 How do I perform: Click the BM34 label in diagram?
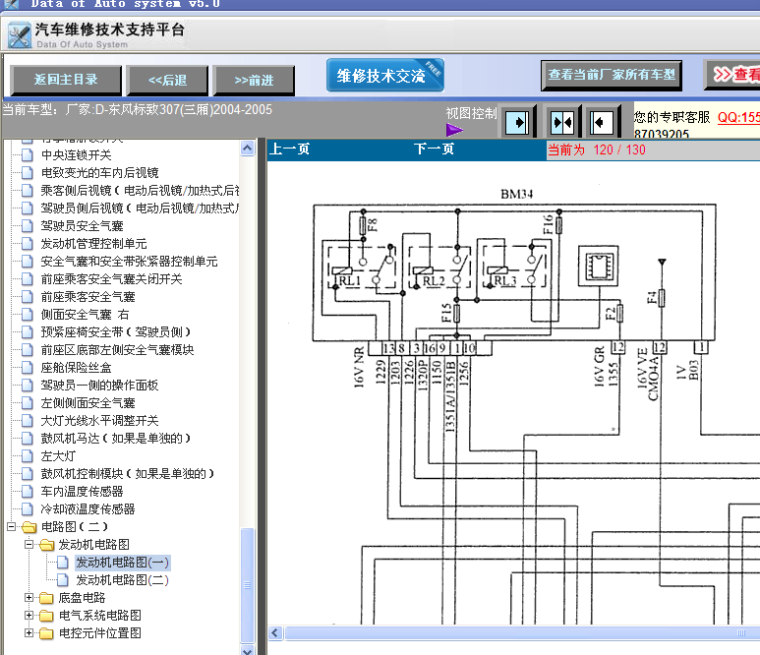[x=517, y=195]
